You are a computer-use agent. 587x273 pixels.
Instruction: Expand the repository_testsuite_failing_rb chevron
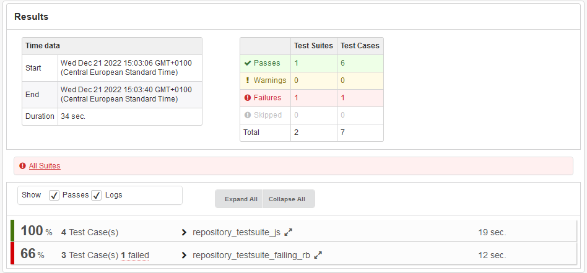[x=184, y=255]
